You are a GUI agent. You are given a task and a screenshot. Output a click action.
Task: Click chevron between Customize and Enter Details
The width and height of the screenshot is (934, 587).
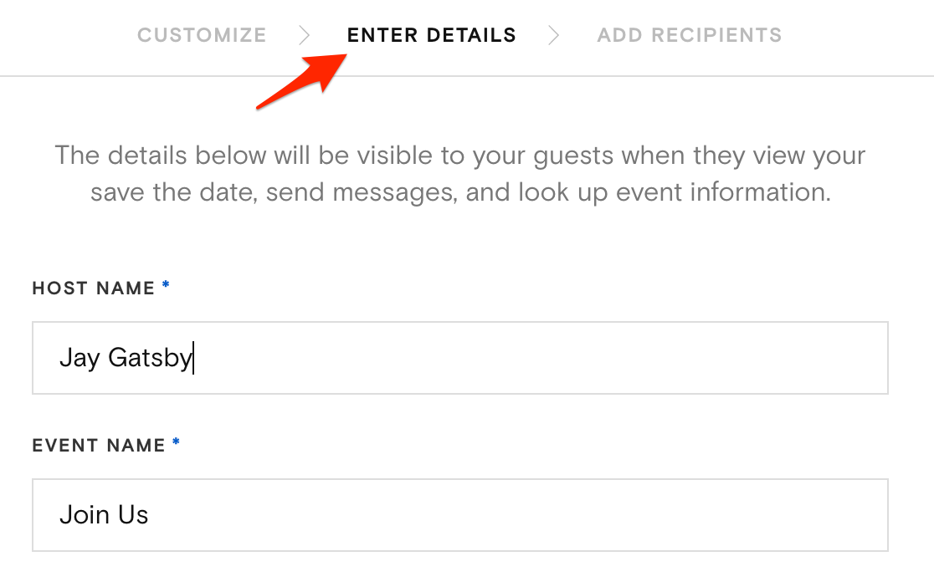point(305,35)
